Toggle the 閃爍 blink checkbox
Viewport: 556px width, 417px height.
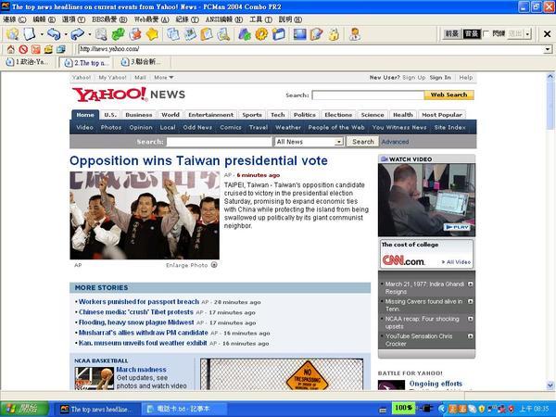coord(486,33)
